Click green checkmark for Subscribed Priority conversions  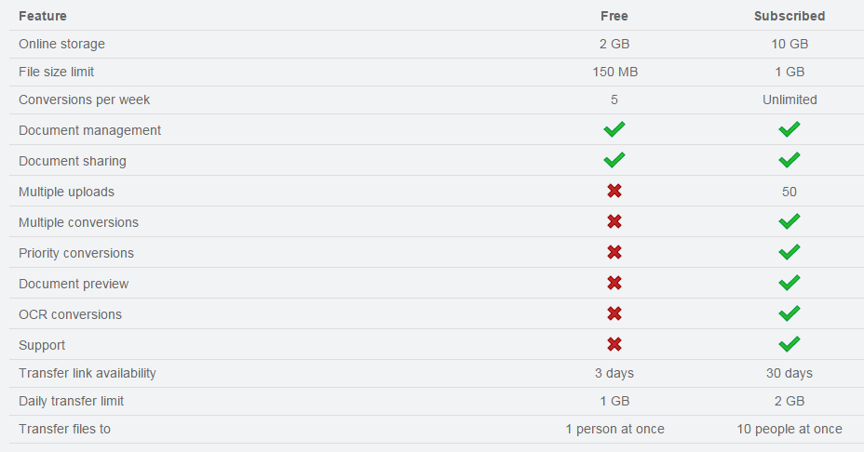click(790, 252)
